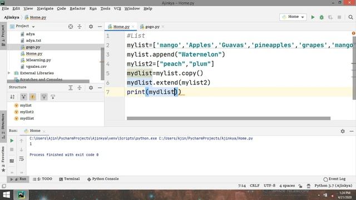Screen dimensions: 356x200
Task: Click the locate/scroll-from-source icon in Project panel
Action: [x=71, y=27]
